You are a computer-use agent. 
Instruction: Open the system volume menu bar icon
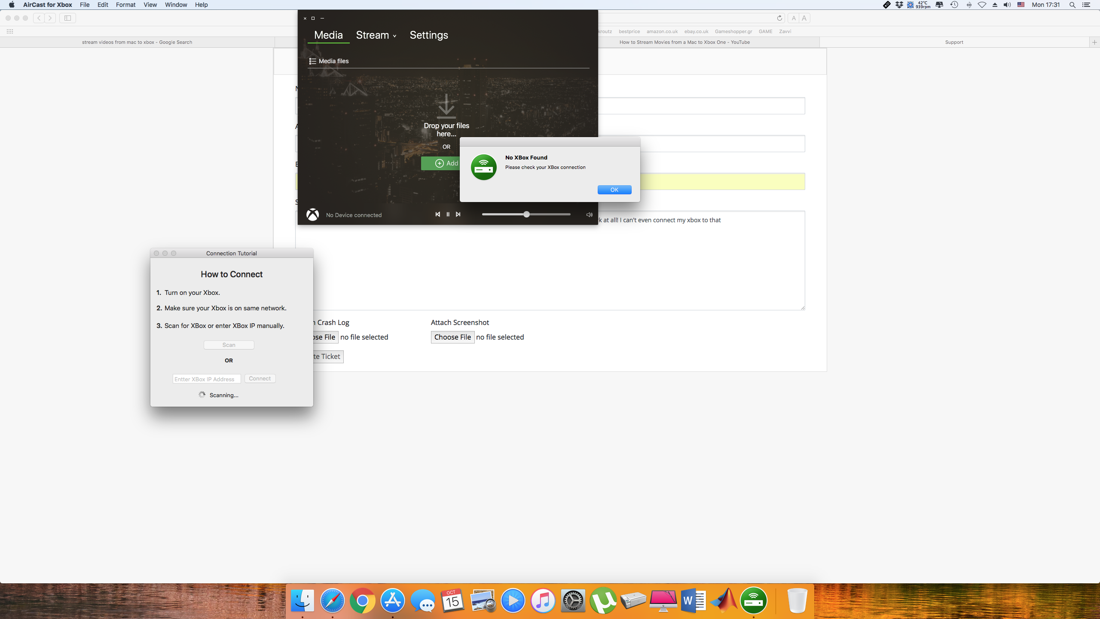1007,5
